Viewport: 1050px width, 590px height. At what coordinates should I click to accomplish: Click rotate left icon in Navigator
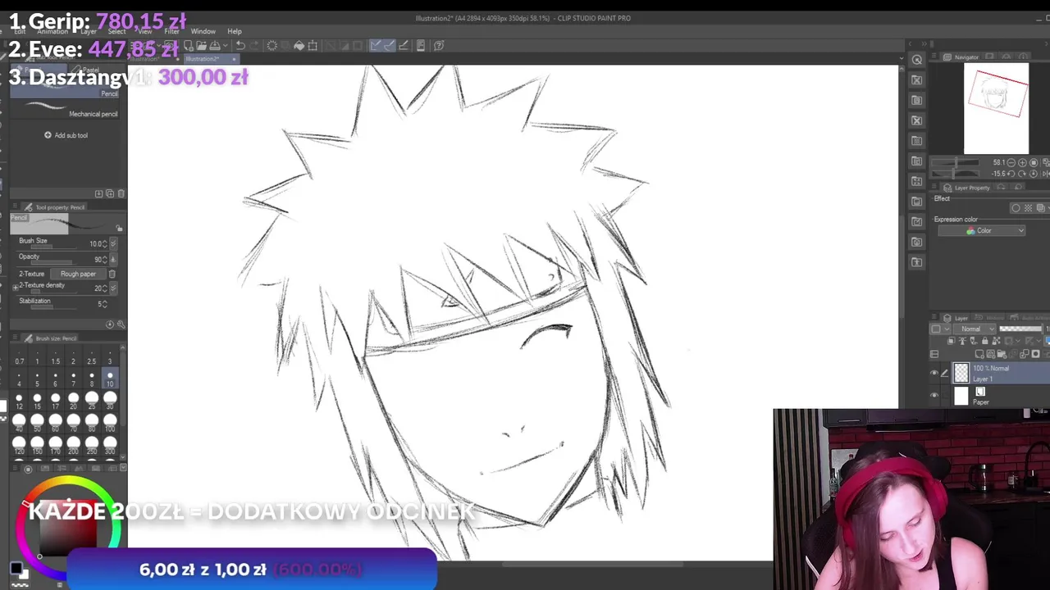(x=1011, y=174)
